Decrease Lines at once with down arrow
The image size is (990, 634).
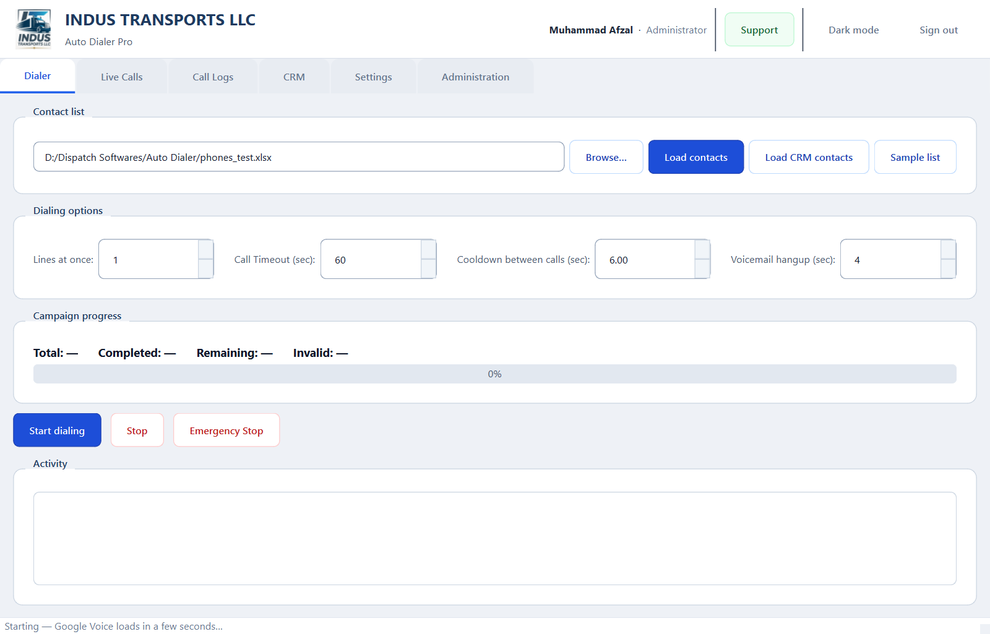click(x=206, y=268)
